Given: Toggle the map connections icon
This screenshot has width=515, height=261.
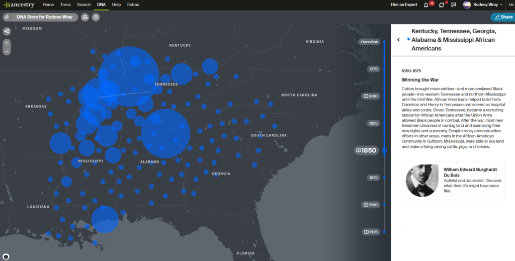Looking at the screenshot, I should (7, 31).
